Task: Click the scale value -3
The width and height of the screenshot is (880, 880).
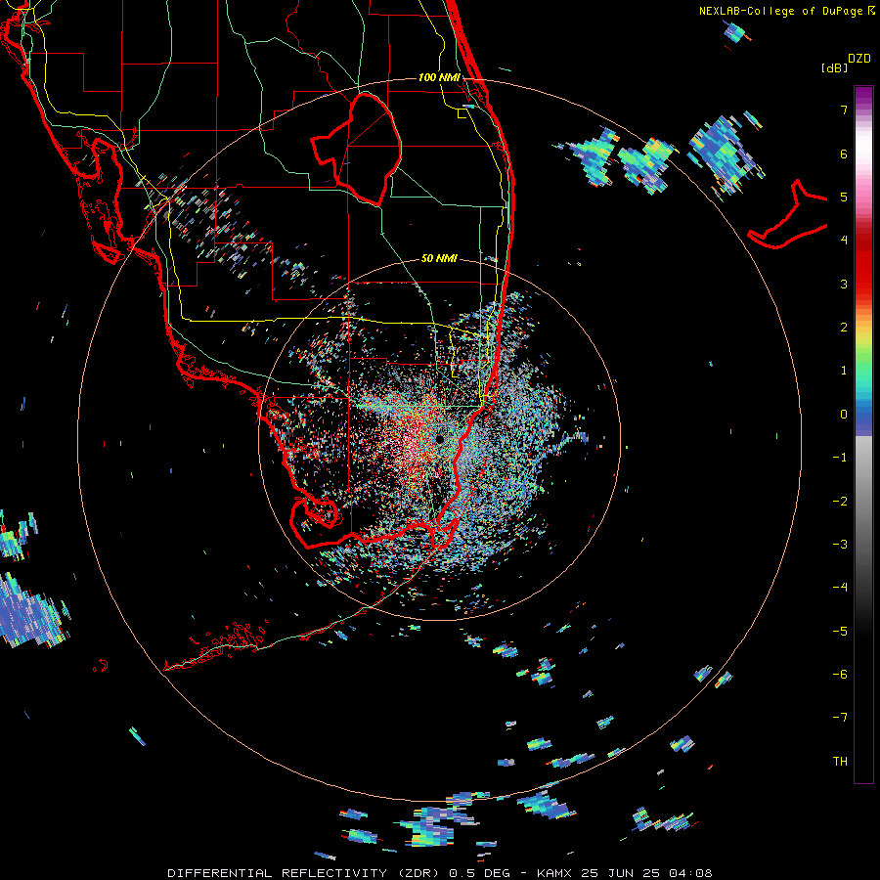Action: point(840,544)
